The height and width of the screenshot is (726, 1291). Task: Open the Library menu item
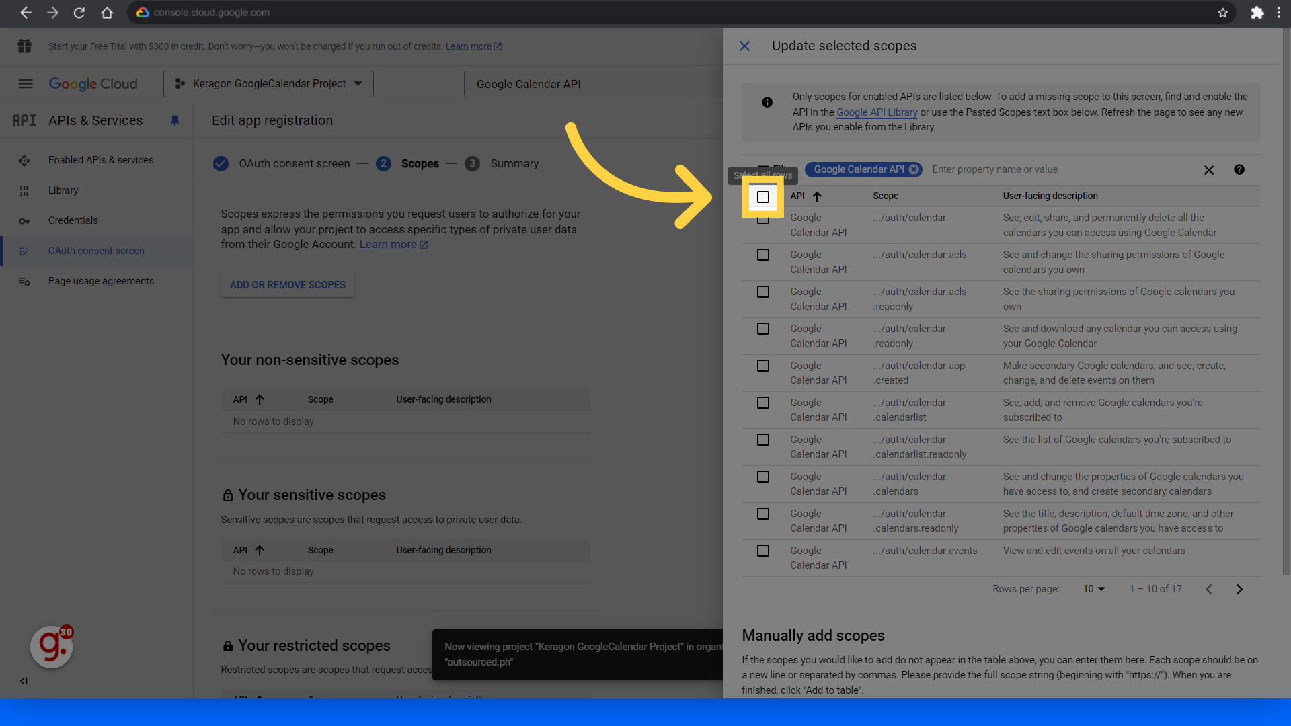pos(63,190)
